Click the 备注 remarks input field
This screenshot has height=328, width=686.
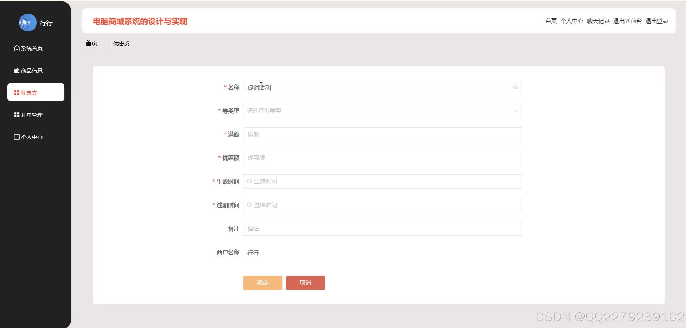382,228
